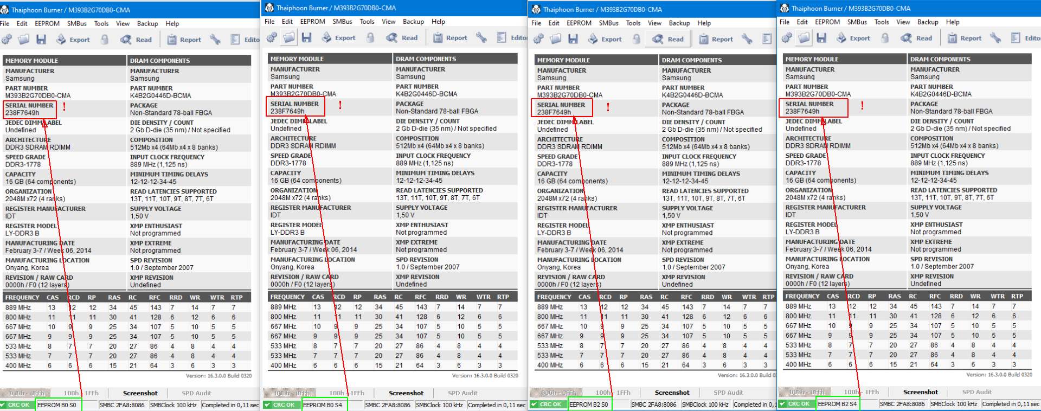Click the gear settings icon in the third window toolbar

[538, 39]
